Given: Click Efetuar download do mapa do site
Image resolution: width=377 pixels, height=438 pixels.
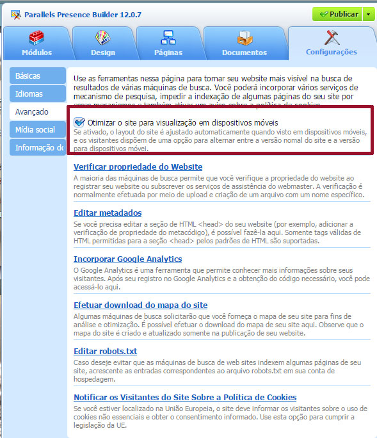Looking at the screenshot, I should tap(140, 305).
